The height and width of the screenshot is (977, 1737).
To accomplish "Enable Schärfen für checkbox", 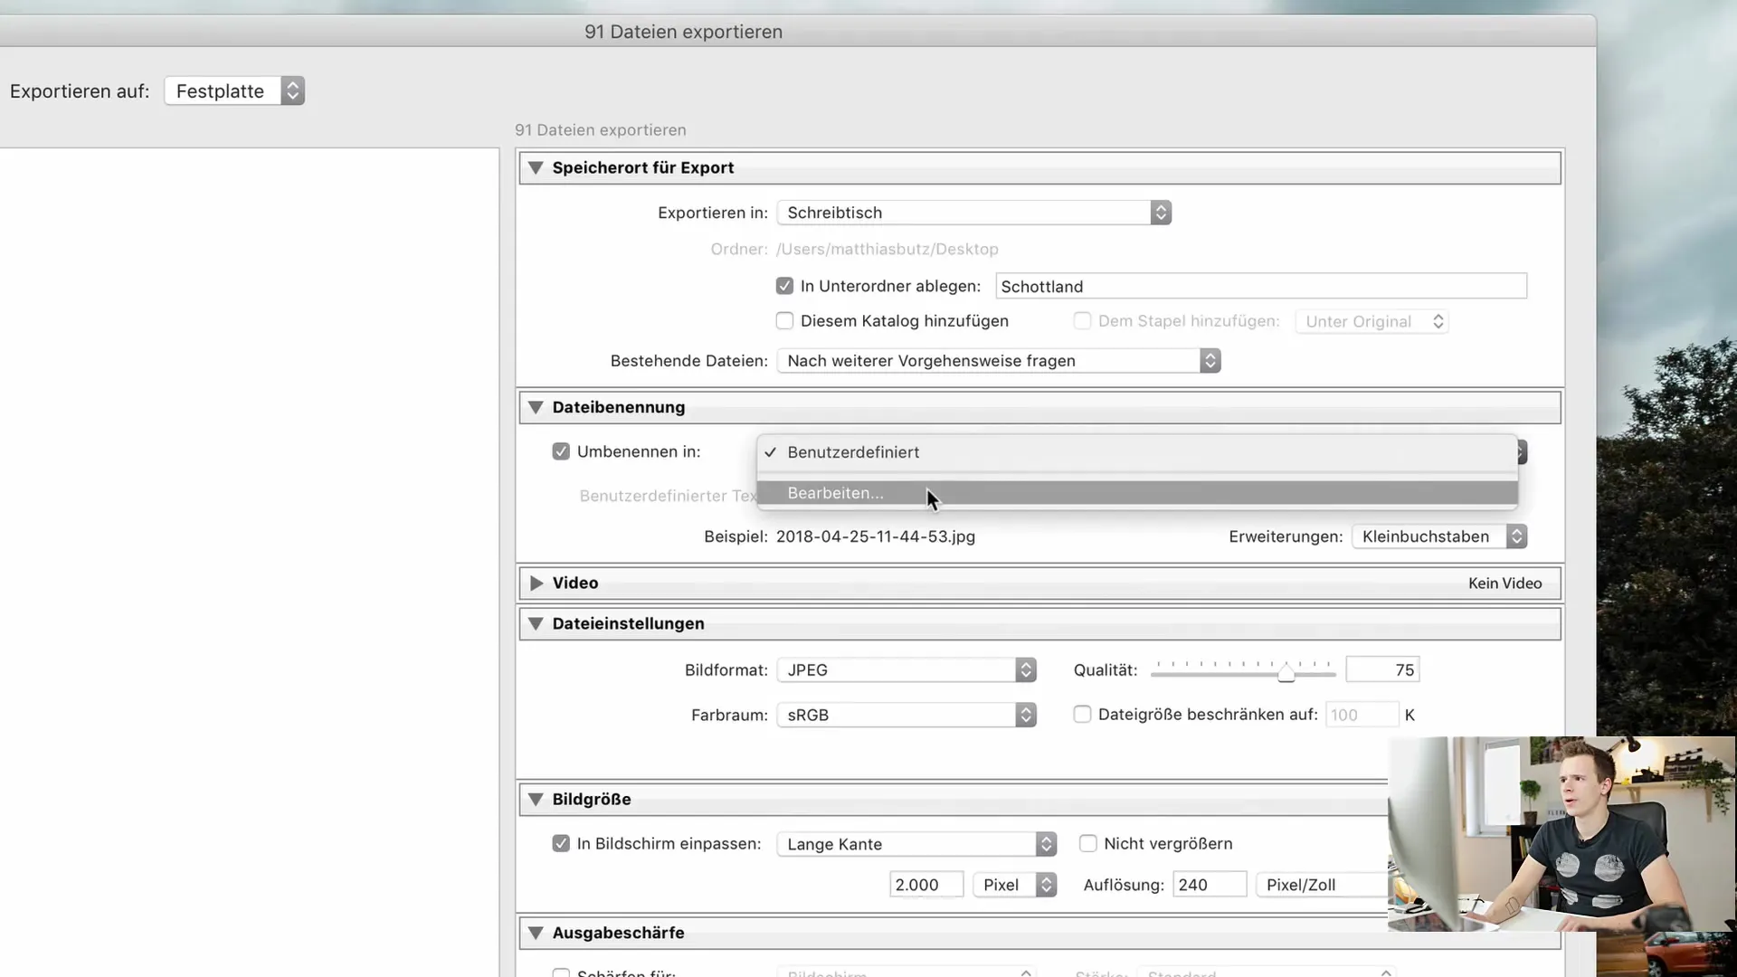I will [561, 973].
